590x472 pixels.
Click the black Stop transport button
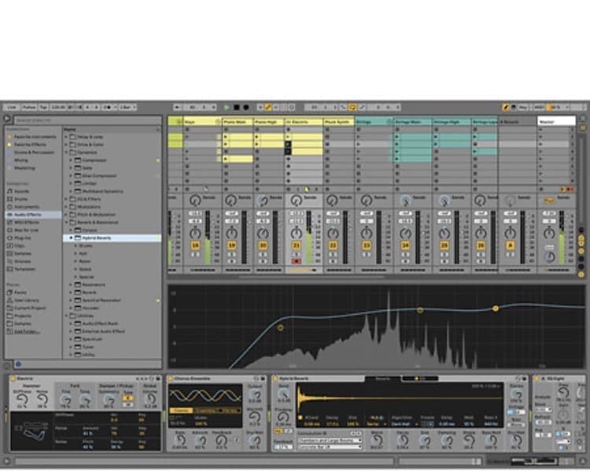click(236, 107)
